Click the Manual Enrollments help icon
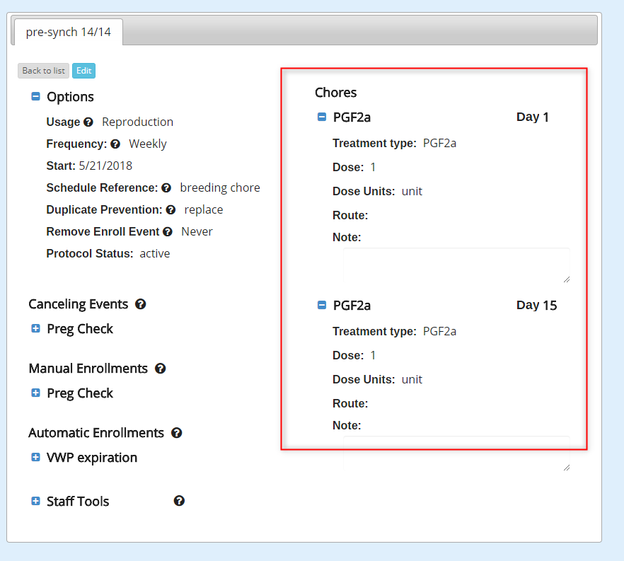Screen dimensions: 624x561 coord(161,369)
